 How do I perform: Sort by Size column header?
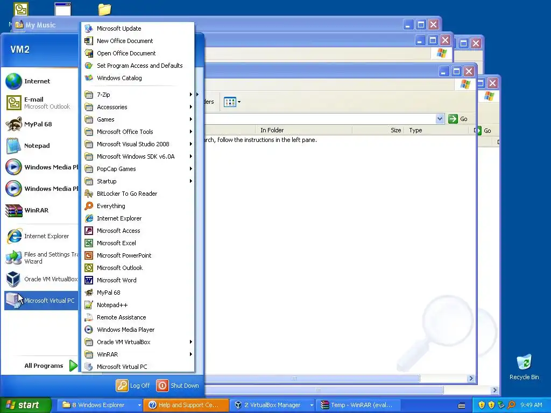click(378, 130)
